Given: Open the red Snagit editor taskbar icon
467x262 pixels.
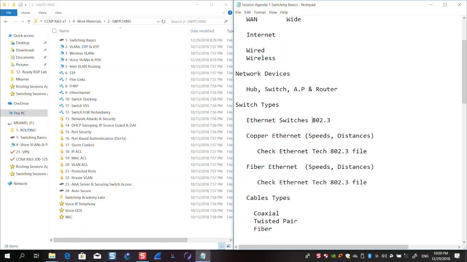Looking at the screenshot, I should click(x=142, y=256).
